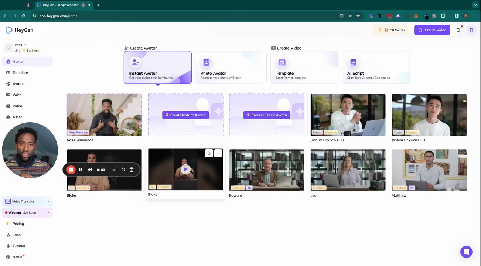Open Voice in the sidebar
Image resolution: width=481 pixels, height=266 pixels.
point(27,95)
